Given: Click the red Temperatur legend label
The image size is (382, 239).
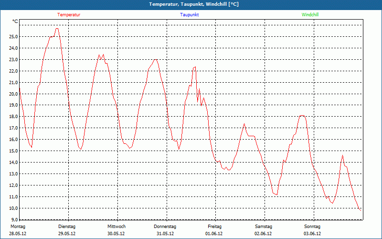Looking at the screenshot, I should pos(69,15).
